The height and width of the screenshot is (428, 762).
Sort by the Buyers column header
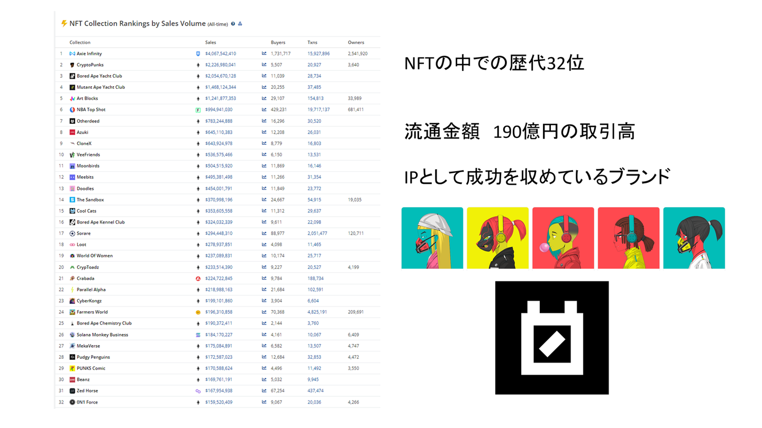point(278,42)
